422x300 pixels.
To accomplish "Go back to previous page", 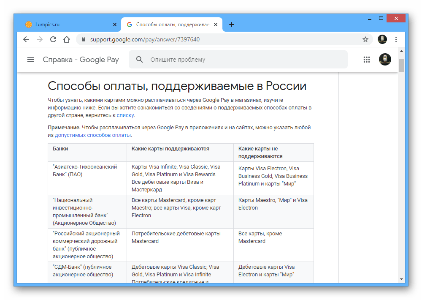I will pos(26,39).
